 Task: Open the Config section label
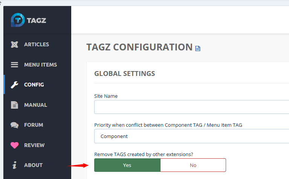click(34, 85)
